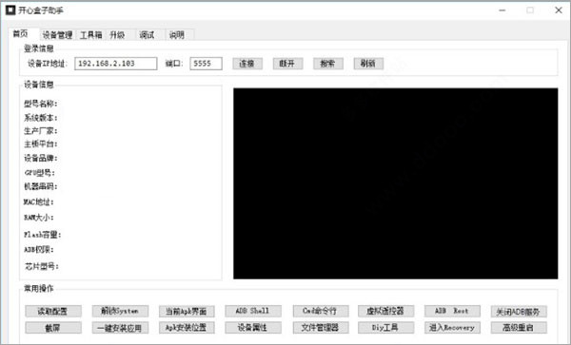Click the MAC地址 label

coord(39,201)
